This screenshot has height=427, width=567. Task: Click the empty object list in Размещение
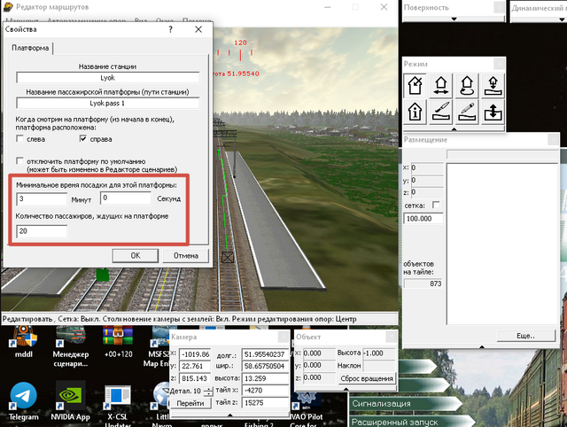click(502, 244)
